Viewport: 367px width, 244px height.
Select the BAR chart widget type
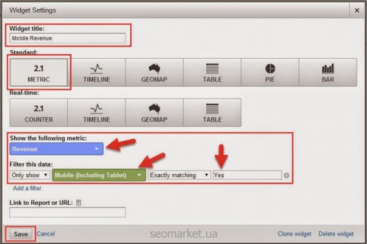click(328, 72)
